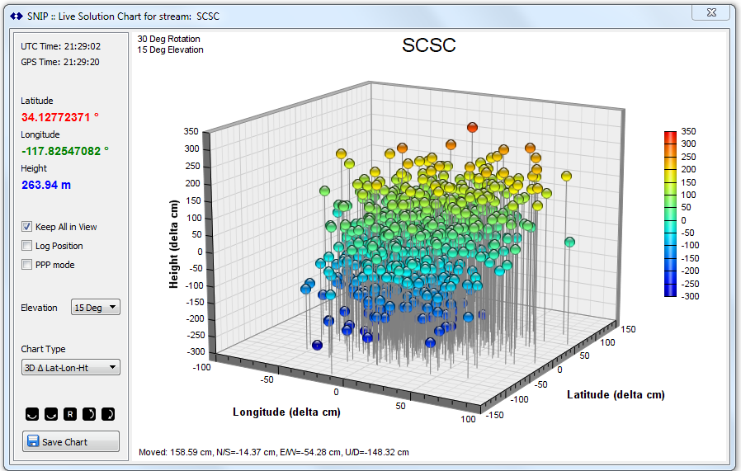Close the Live Solution Chart window
Screen dimensions: 741x471
pyautogui.click(x=710, y=12)
